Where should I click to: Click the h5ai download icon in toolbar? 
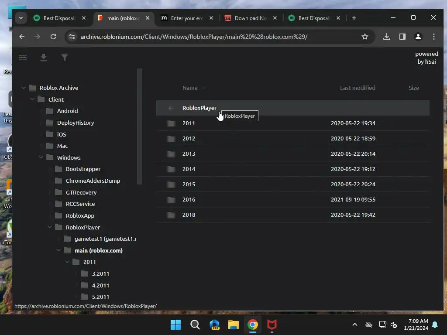point(43,57)
